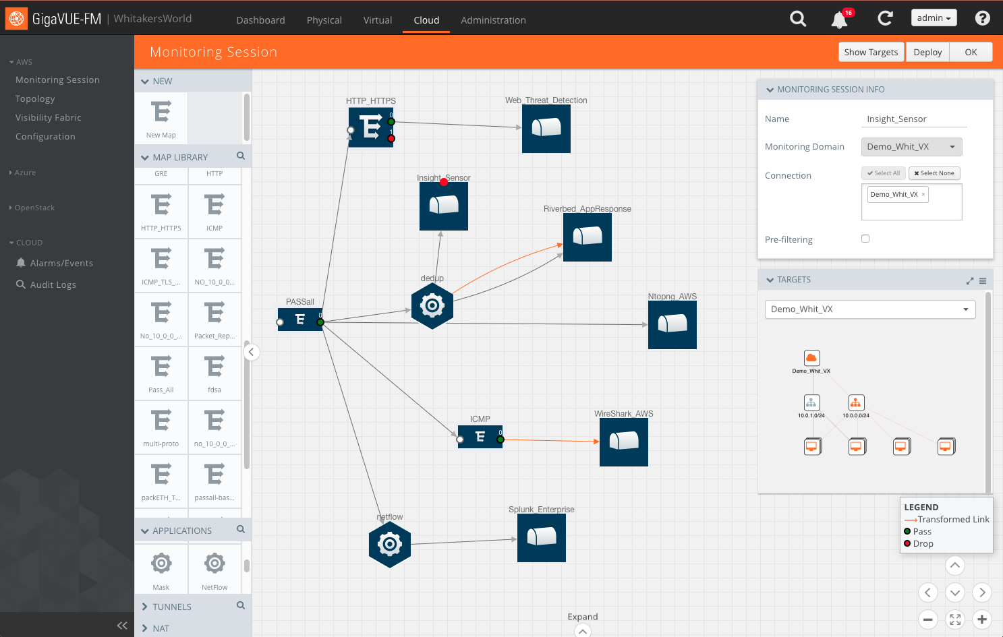Click the Show Targets button
Image resolution: width=1003 pixels, height=637 pixels.
click(x=871, y=51)
